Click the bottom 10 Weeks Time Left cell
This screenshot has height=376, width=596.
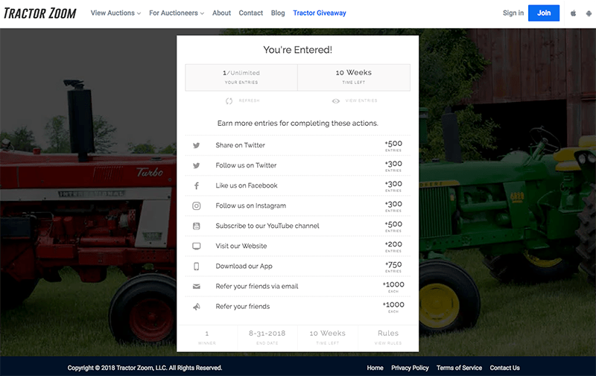click(x=328, y=337)
